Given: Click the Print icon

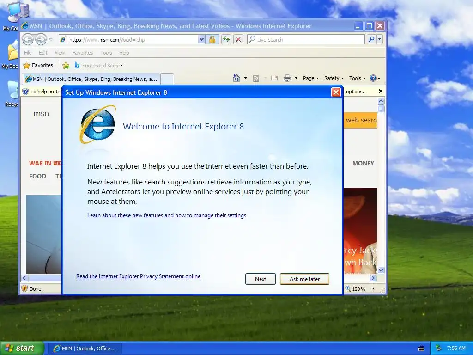Looking at the screenshot, I should point(287,78).
